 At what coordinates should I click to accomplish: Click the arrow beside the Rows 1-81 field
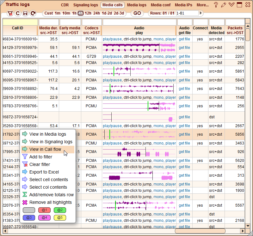[201, 14]
